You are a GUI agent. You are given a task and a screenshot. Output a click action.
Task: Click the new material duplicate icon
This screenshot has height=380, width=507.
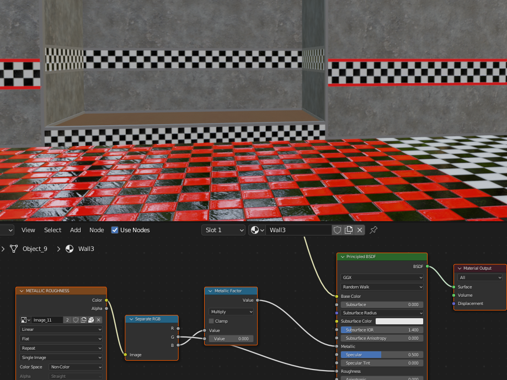pos(349,230)
